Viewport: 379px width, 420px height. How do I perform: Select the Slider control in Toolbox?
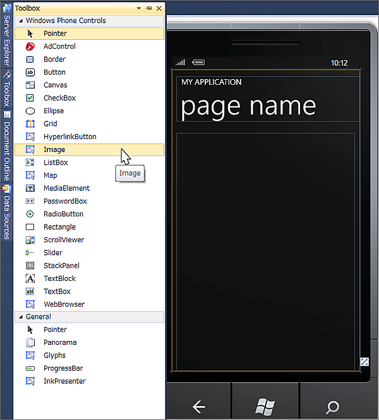tap(52, 252)
